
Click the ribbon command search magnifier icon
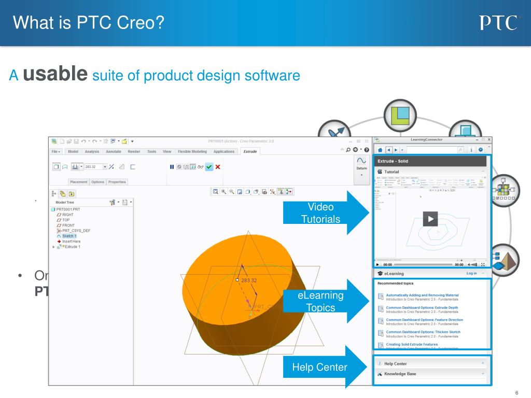click(348, 150)
